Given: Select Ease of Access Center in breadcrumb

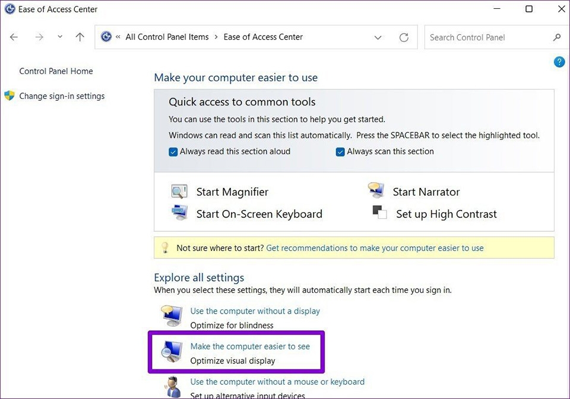Looking at the screenshot, I should 263,37.
